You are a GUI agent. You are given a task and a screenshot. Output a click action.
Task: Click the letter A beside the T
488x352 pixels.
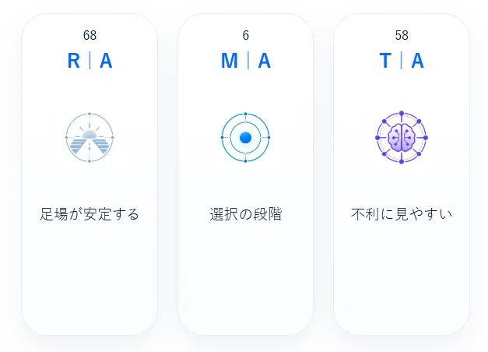pyautogui.click(x=418, y=61)
